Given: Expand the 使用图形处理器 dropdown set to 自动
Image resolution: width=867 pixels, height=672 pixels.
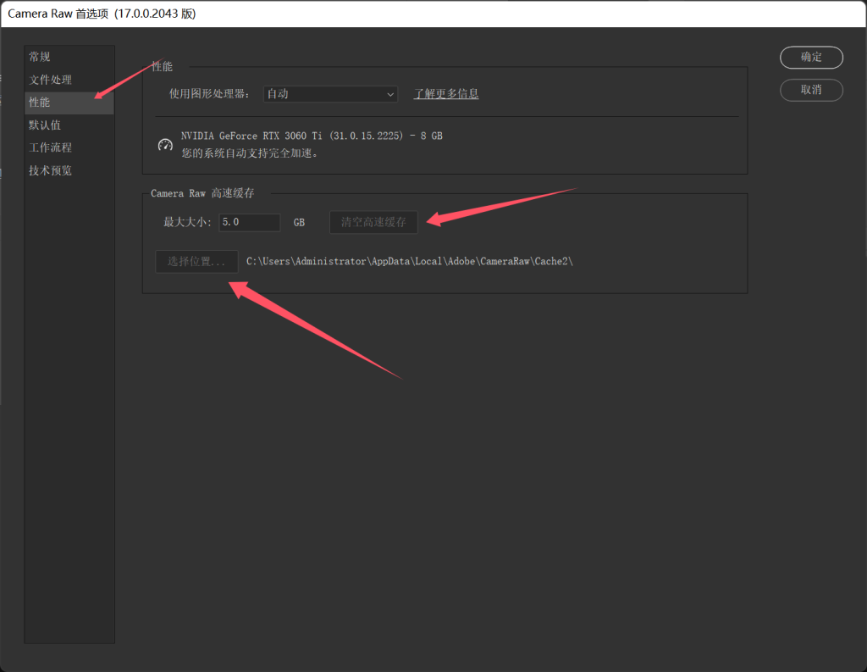Looking at the screenshot, I should [x=330, y=94].
